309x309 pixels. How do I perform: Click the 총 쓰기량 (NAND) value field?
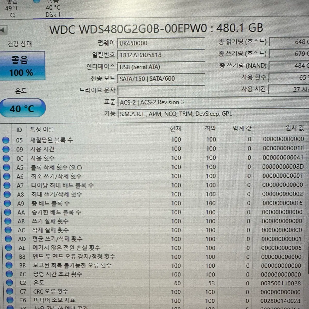[289, 66]
